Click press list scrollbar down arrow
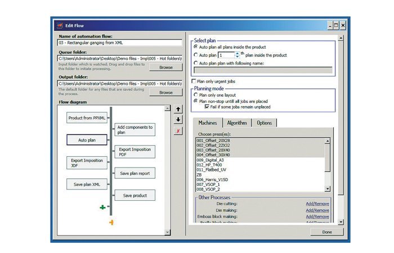This screenshot has width=394, height=253. (x=327, y=188)
